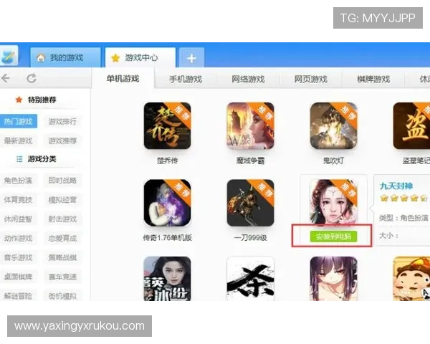Viewport: 430px width, 344px height.
Task: Select 热门游戏 in the sidebar
Action: tap(18, 121)
